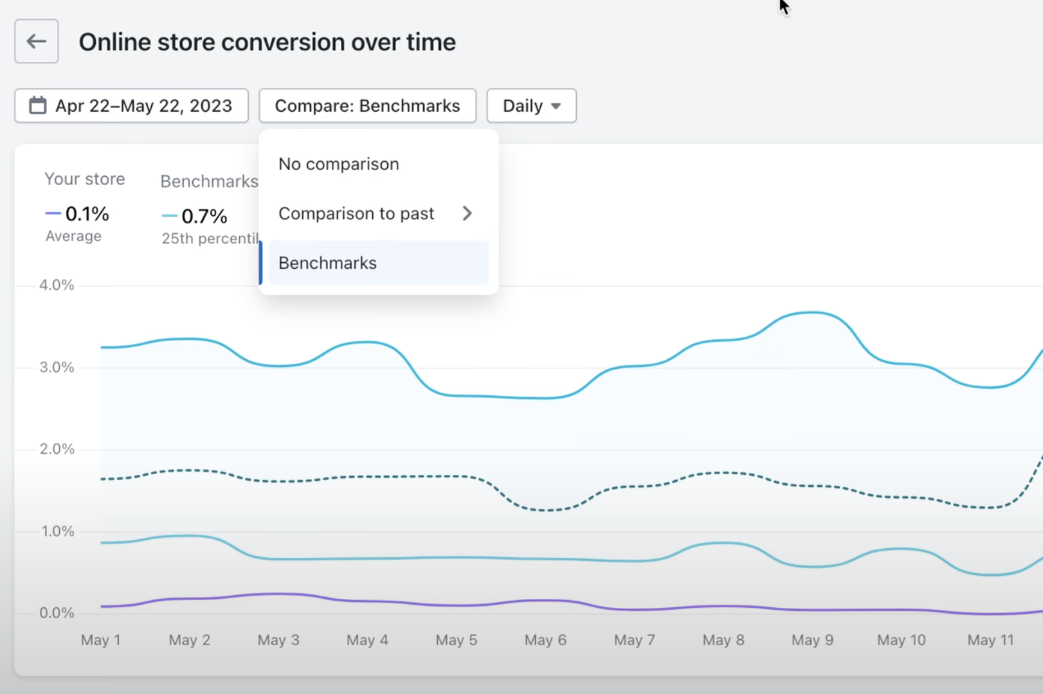Select Benchmarks in the compare menu

pyautogui.click(x=328, y=263)
